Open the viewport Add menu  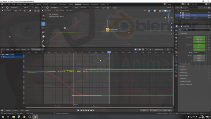point(67,11)
